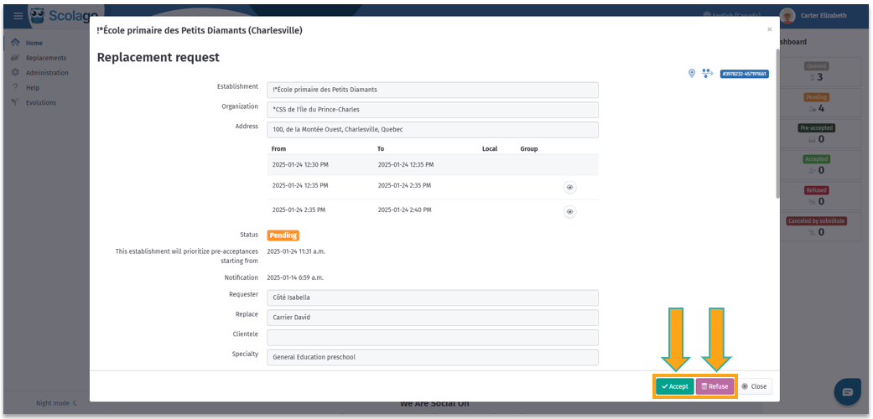
Task: Click the Specialty field
Action: pos(433,357)
